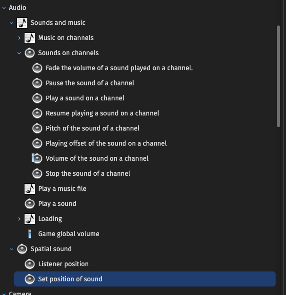Select the highlighted Set position of sound item
The width and height of the screenshot is (286, 295).
point(145,279)
